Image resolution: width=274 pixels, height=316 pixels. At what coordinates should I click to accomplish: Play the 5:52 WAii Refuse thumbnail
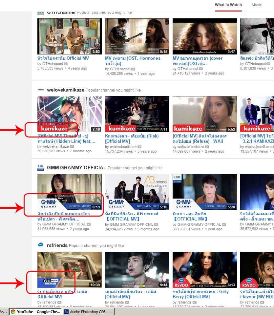(205, 114)
